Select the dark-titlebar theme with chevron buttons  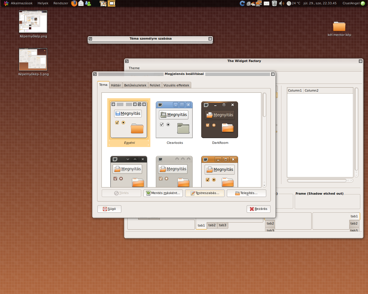pos(129,171)
